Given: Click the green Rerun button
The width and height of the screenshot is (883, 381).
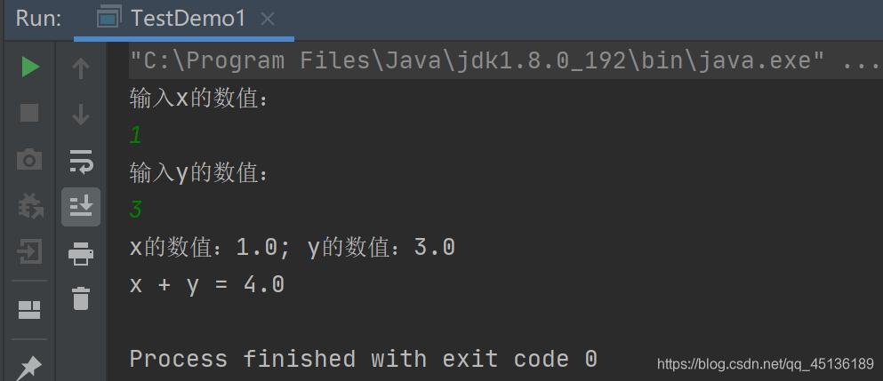Looking at the screenshot, I should 30,67.
